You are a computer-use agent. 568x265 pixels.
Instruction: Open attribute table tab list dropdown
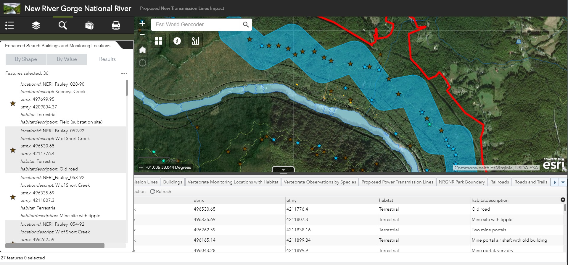click(x=563, y=182)
